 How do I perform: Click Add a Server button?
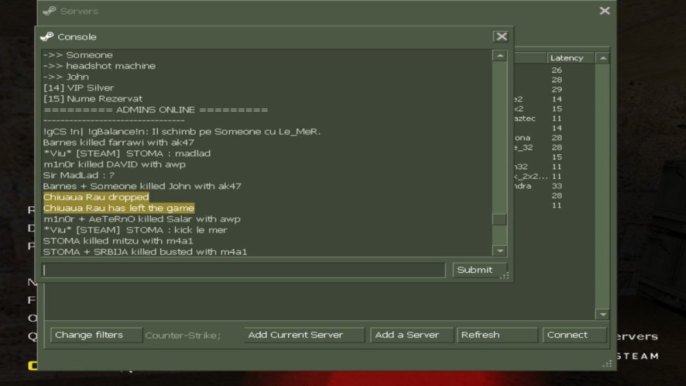click(411, 335)
